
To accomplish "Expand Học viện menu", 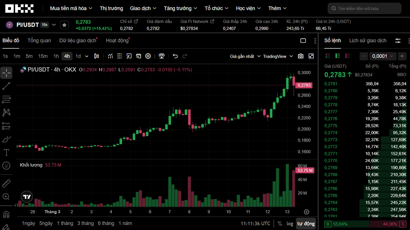I will click(x=248, y=8).
